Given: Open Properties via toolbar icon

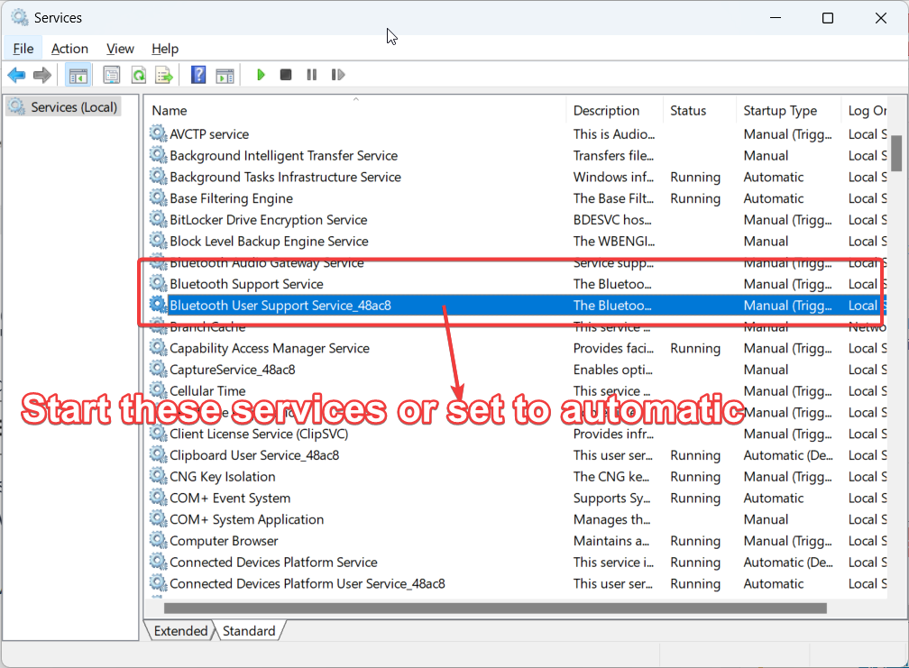Looking at the screenshot, I should (x=112, y=75).
